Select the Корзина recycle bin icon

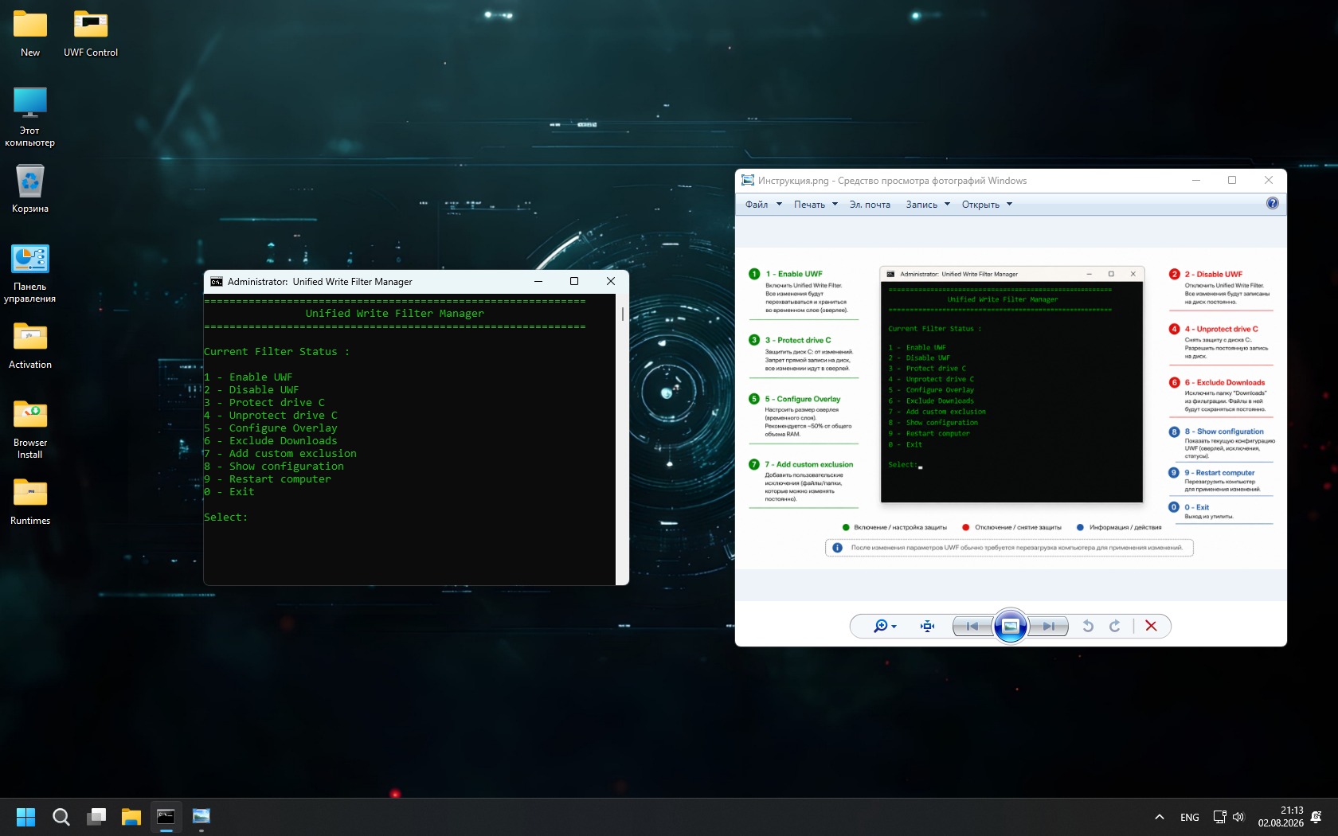click(x=30, y=189)
